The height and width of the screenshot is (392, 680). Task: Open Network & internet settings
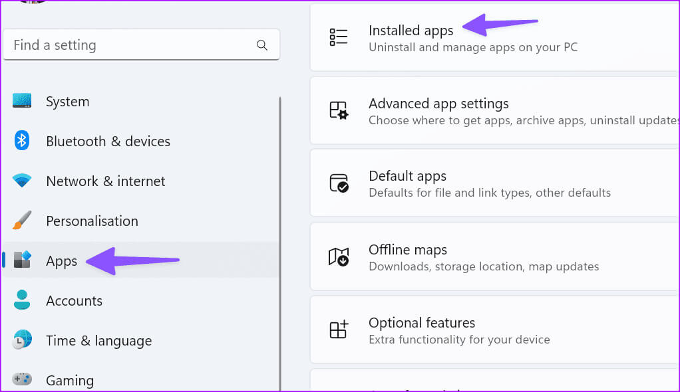pos(105,181)
